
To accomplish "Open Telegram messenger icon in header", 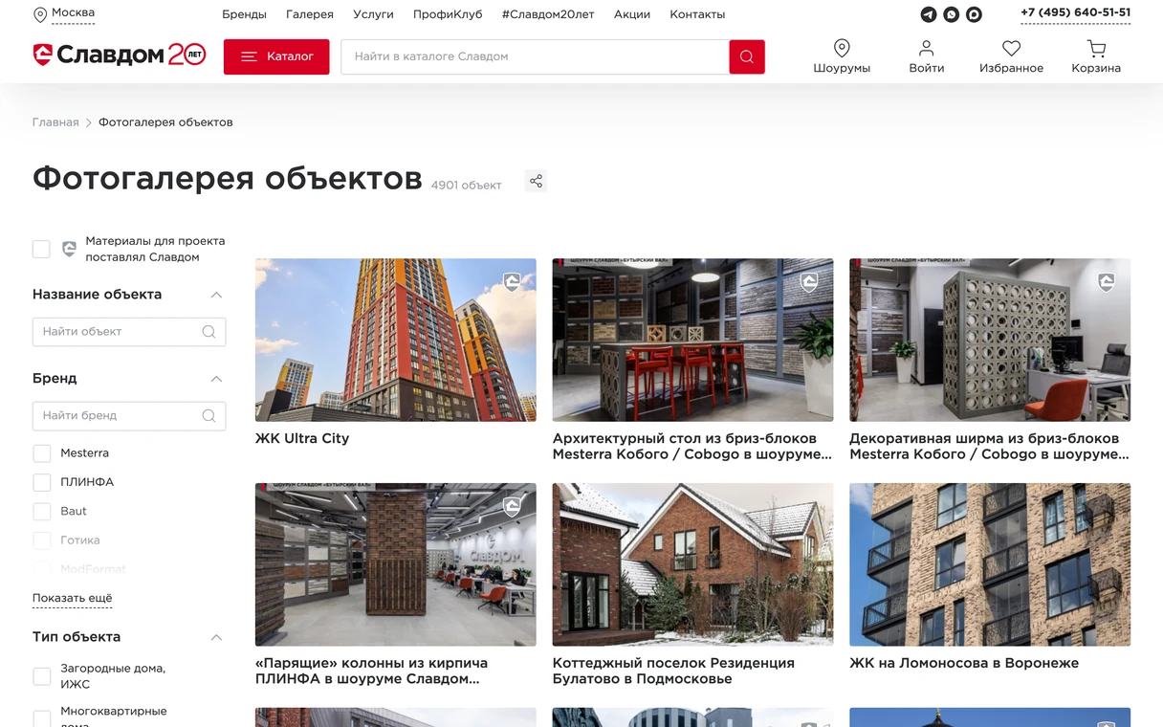I will pos(928,14).
